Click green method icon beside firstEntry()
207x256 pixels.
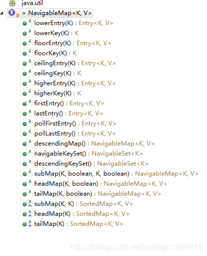coord(25,104)
